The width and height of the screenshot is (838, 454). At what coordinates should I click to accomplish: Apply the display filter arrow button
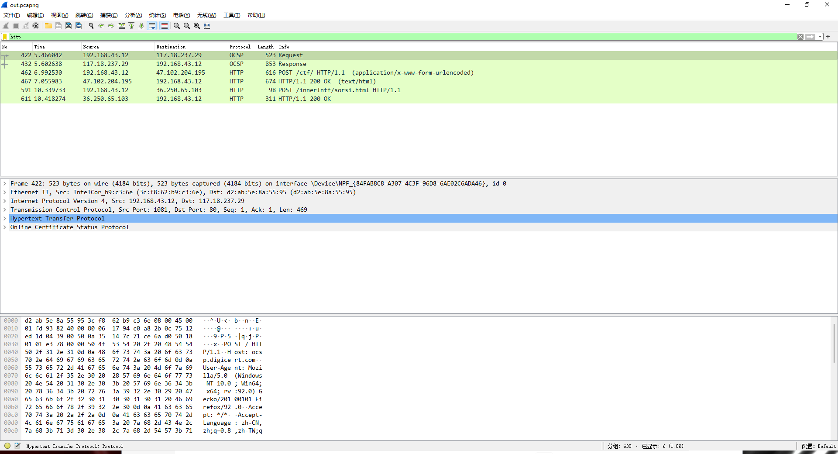click(x=811, y=37)
